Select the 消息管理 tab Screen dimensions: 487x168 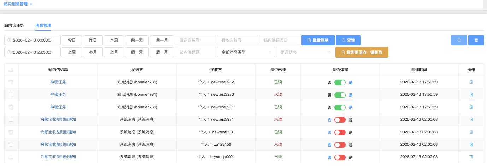pyautogui.click(x=43, y=25)
